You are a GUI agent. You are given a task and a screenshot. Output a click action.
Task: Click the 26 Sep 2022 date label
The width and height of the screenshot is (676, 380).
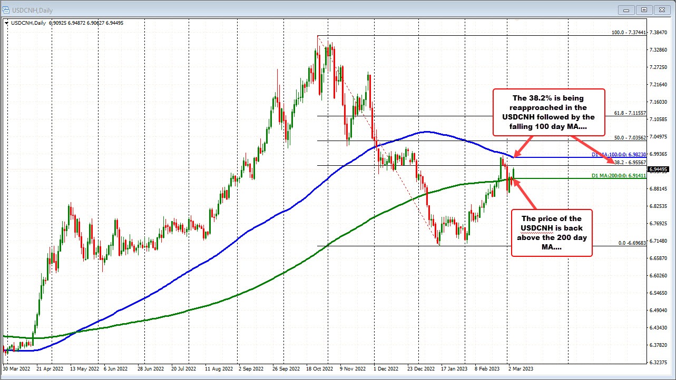[286, 369]
